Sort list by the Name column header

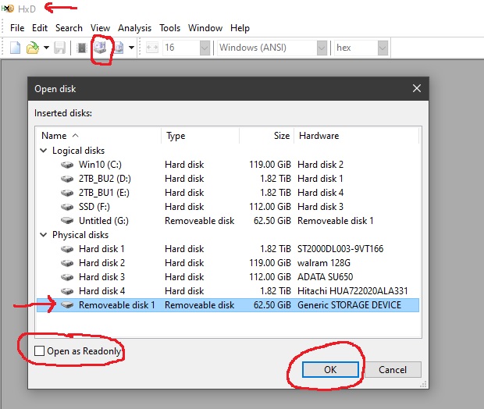point(99,136)
